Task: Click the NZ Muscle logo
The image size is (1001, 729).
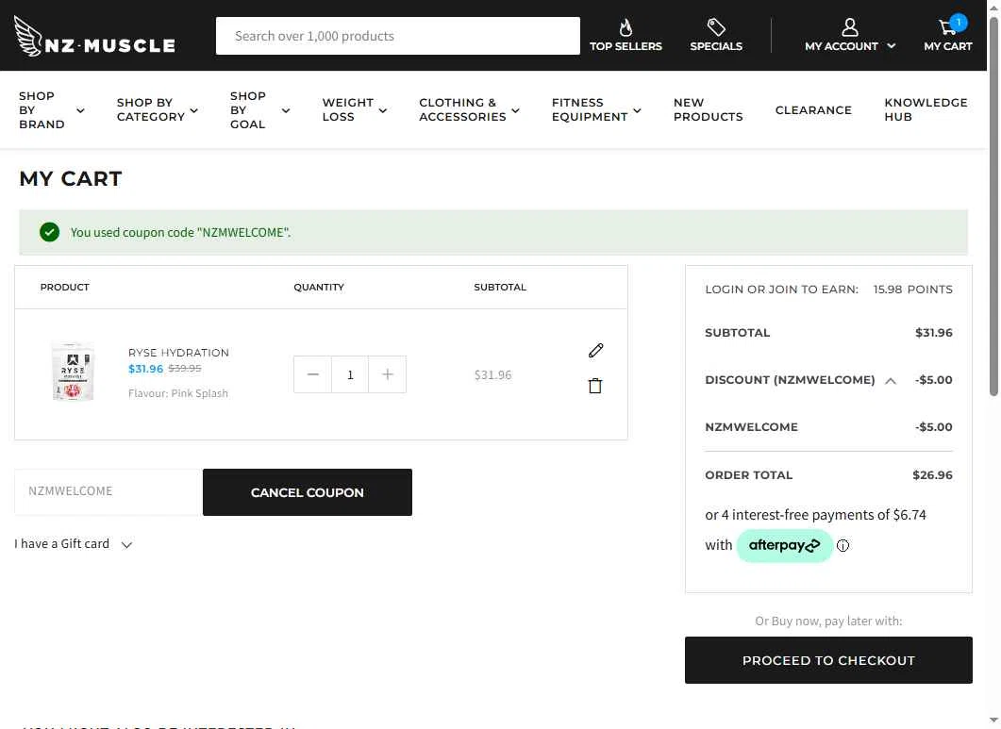Action: coord(94,37)
